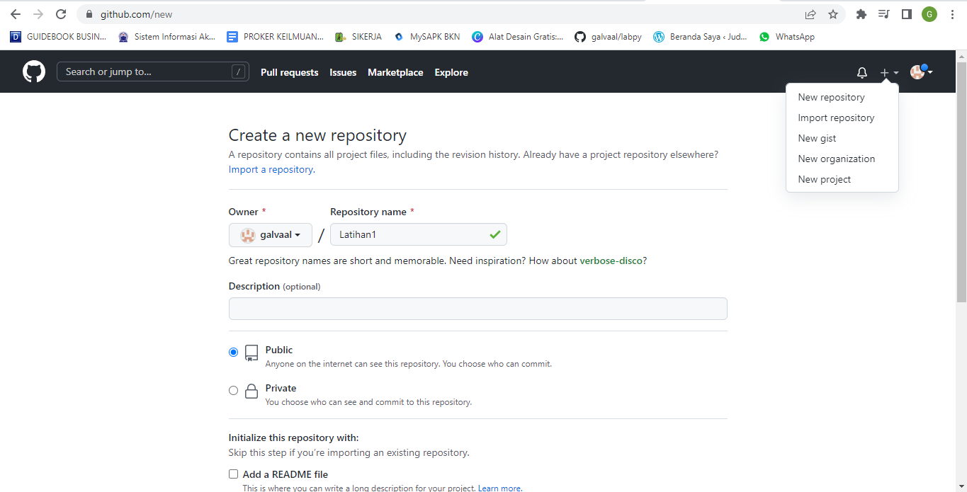The image size is (967, 492).
Task: Click the 'Import a repository' link
Action: click(270, 169)
